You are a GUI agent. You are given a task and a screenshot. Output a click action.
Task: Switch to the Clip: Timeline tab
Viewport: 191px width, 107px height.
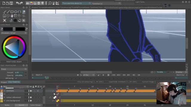click(x=14, y=82)
